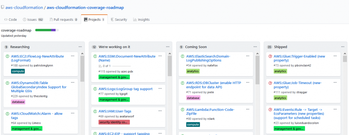The height and width of the screenshot is (135, 349).
Task: Click open-issue icon on LogGroup card
Action: pos(95,89)
